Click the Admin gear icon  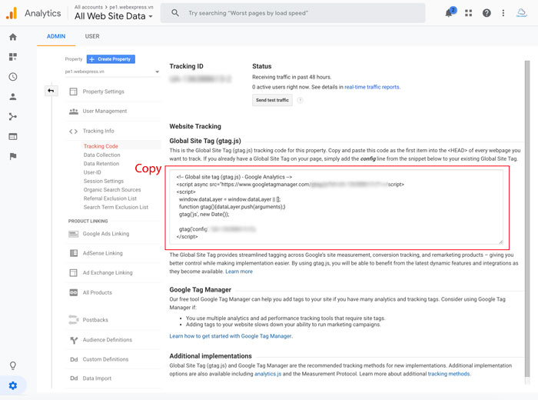point(12,385)
